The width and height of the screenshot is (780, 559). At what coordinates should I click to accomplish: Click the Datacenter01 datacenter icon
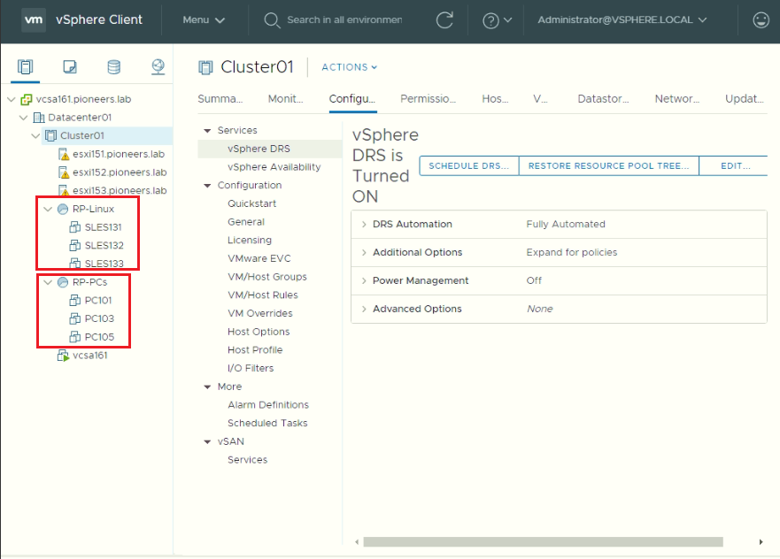coord(39,118)
